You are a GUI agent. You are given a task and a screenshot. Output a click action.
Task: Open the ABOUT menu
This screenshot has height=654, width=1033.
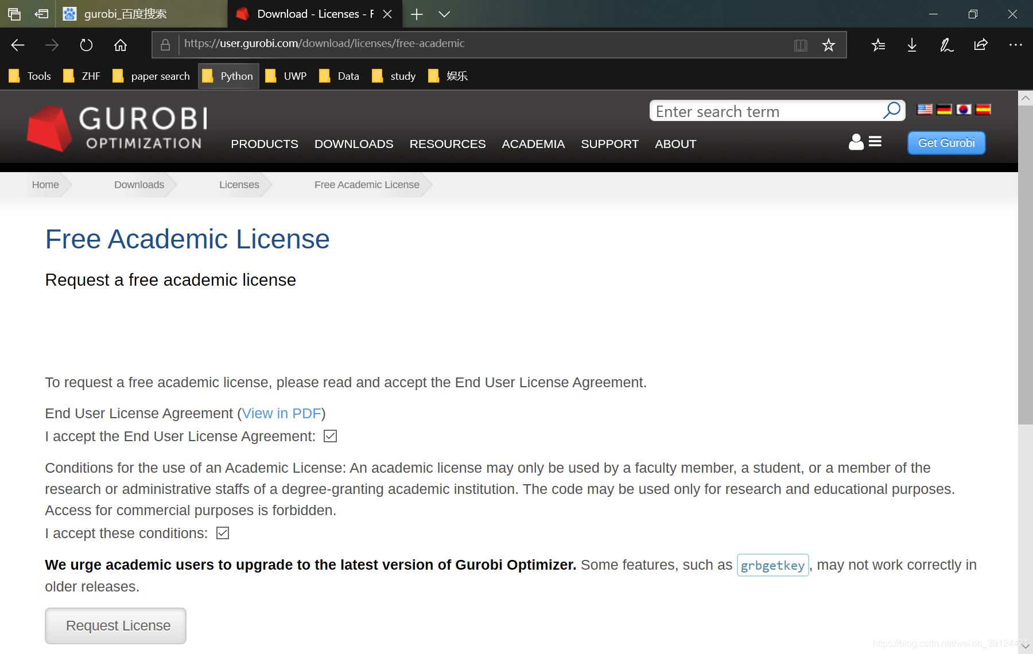point(675,144)
